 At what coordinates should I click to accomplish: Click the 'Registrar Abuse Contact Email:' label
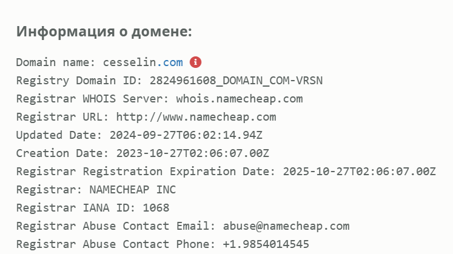tap(116, 226)
